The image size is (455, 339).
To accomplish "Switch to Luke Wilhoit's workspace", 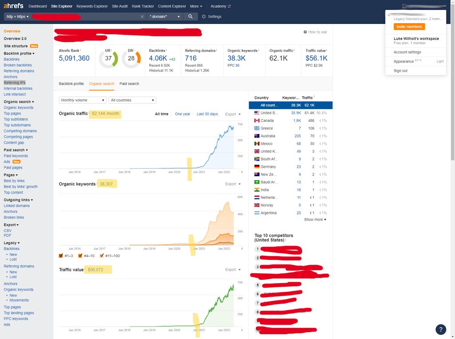I will tap(415, 40).
